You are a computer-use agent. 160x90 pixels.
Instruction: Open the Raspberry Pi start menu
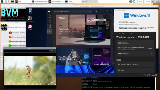[2, 1]
